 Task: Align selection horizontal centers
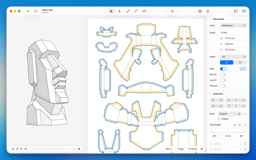coord(236,100)
